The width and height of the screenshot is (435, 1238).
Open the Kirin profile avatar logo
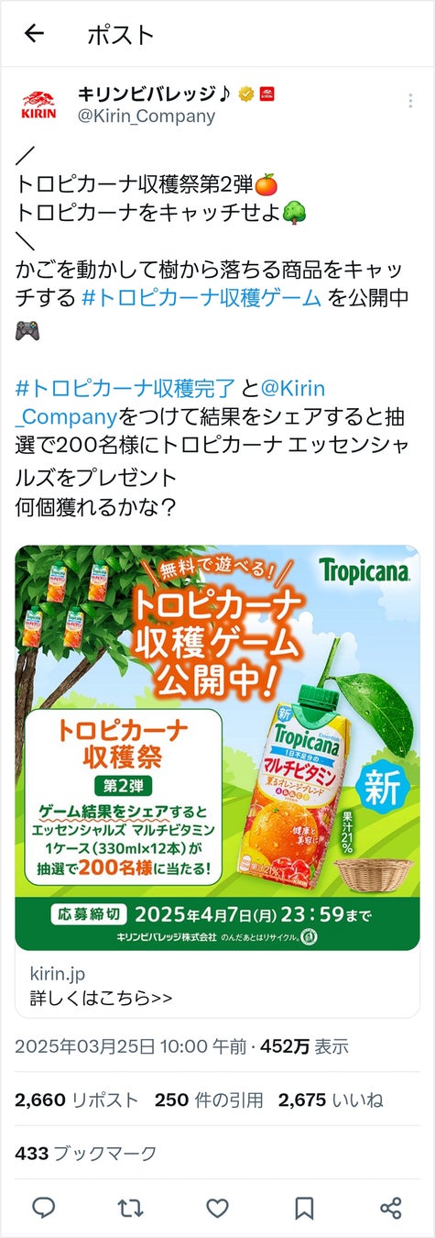tap(38, 105)
